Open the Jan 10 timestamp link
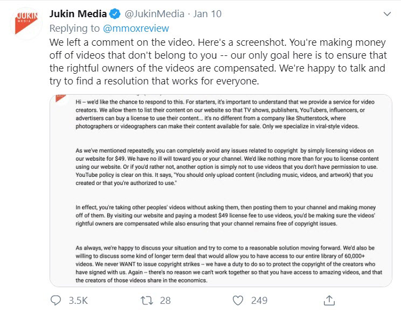This screenshot has width=401, height=313. 206,13
